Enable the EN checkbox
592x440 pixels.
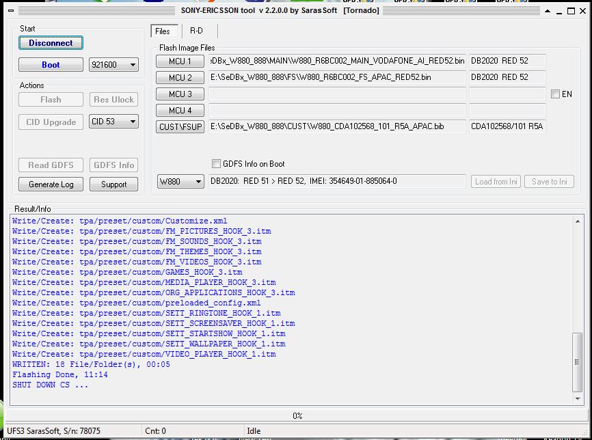556,94
